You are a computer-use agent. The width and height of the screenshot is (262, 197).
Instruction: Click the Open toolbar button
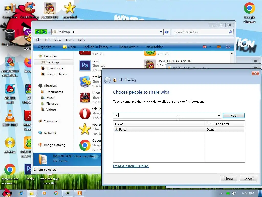click(69, 47)
